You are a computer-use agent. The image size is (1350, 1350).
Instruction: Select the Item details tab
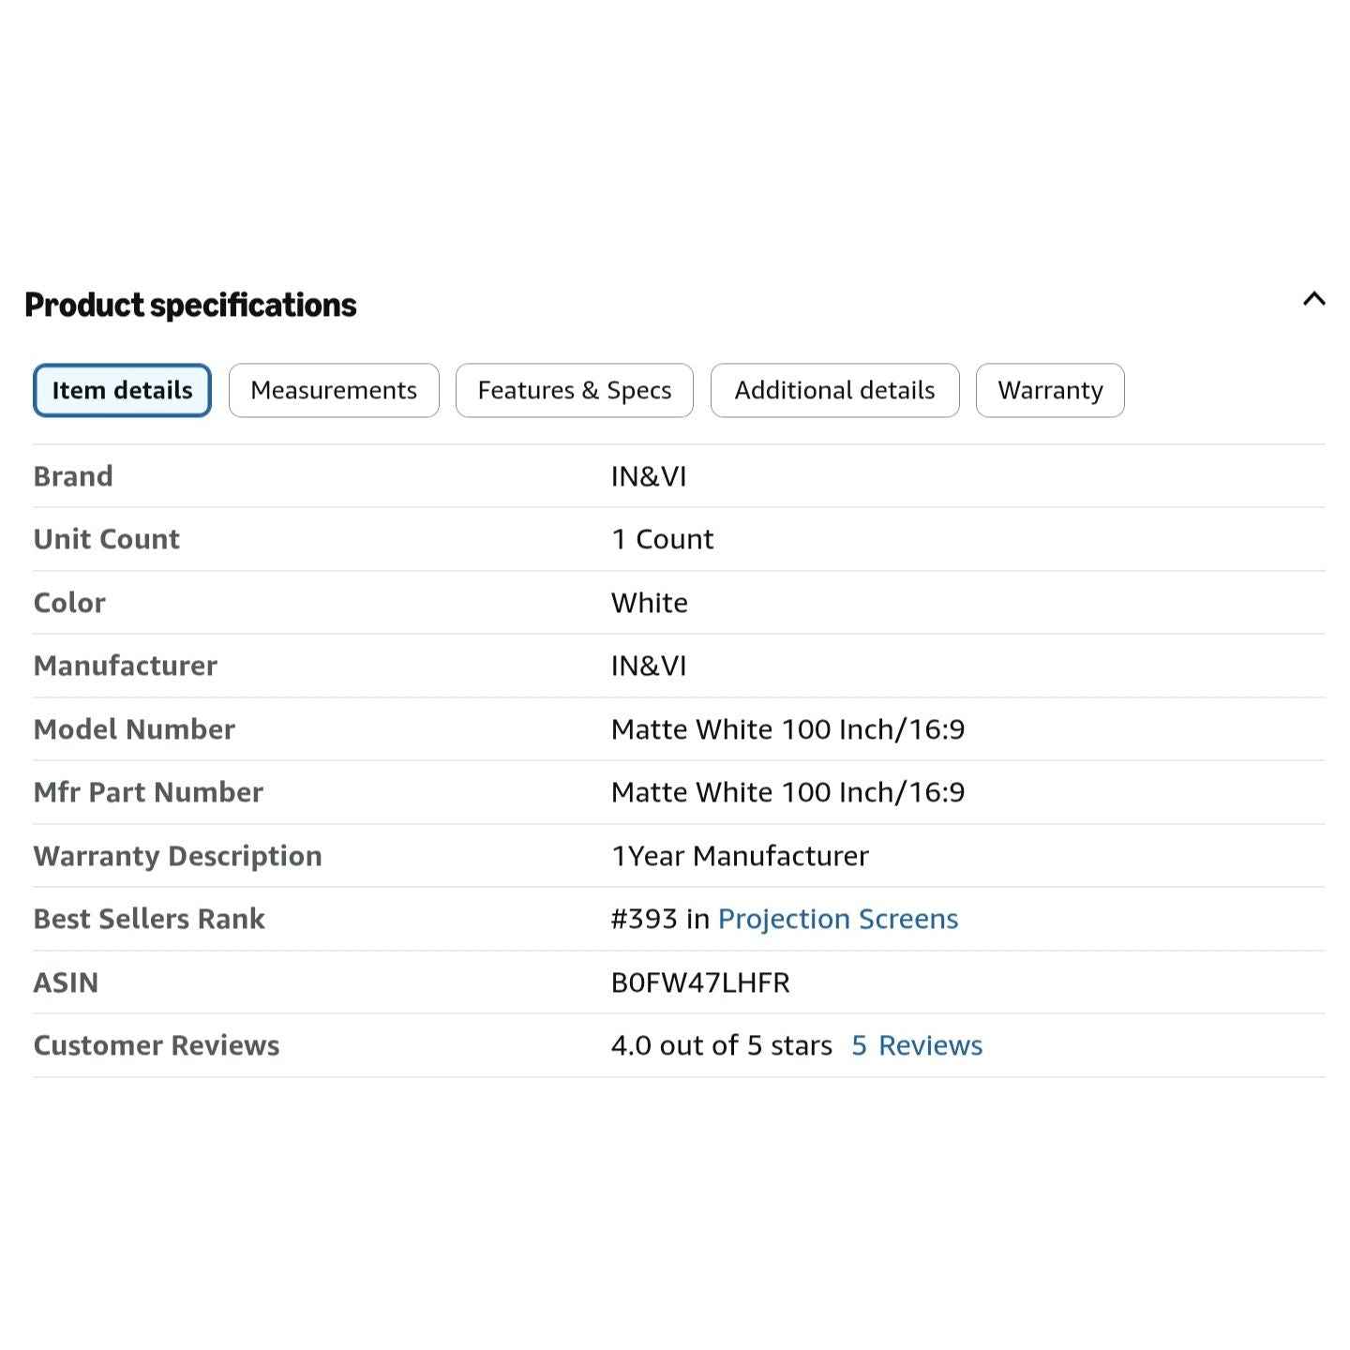coord(122,390)
